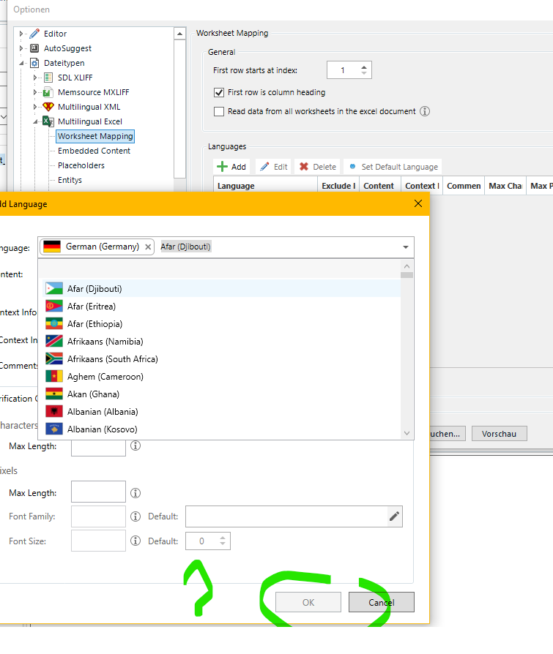The image size is (553, 654).
Task: Choose Afrikaans (South Africa) from the list
Action: 221,358
